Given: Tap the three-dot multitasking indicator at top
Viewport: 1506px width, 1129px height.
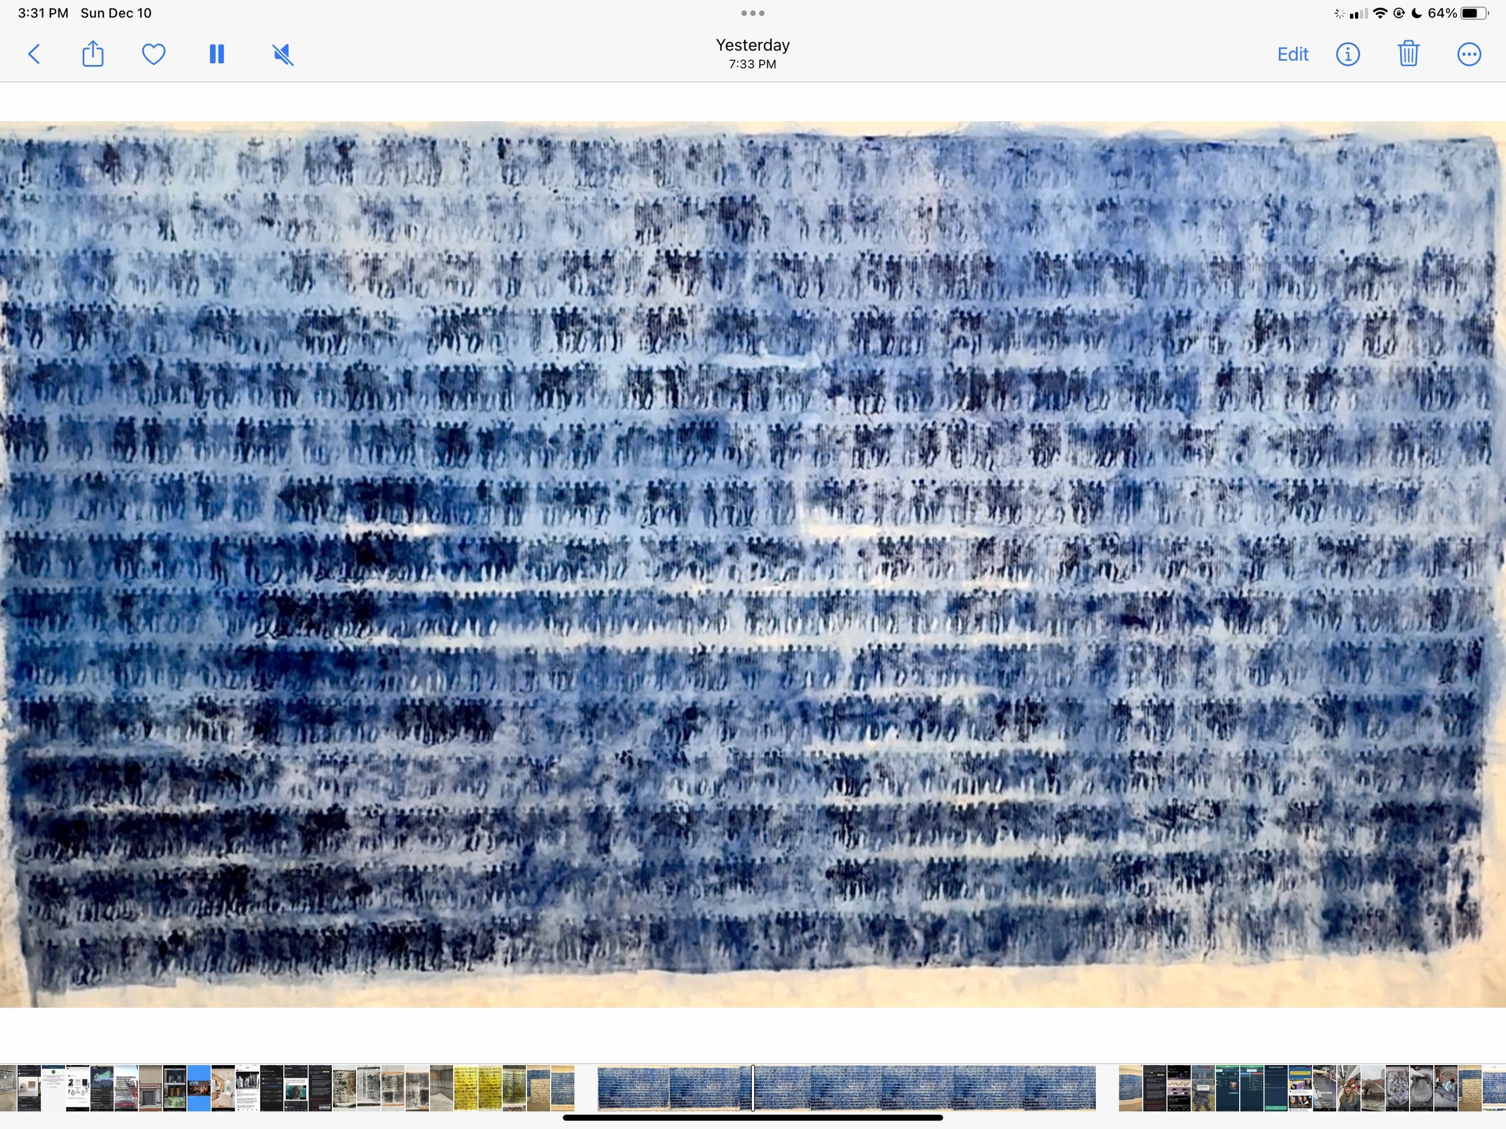Looking at the screenshot, I should click(752, 13).
